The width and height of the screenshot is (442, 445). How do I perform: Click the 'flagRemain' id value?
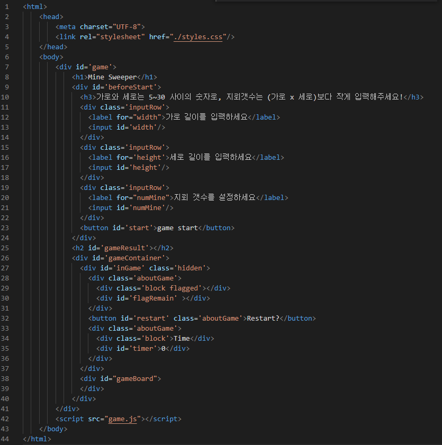(154, 298)
